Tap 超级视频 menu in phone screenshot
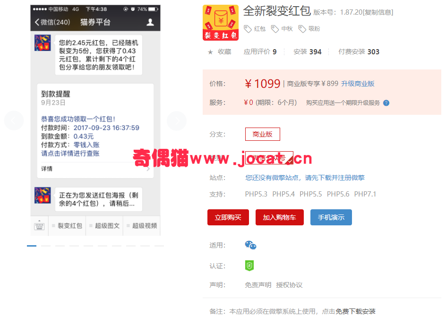Screen dimensions: 446x317 [142, 226]
